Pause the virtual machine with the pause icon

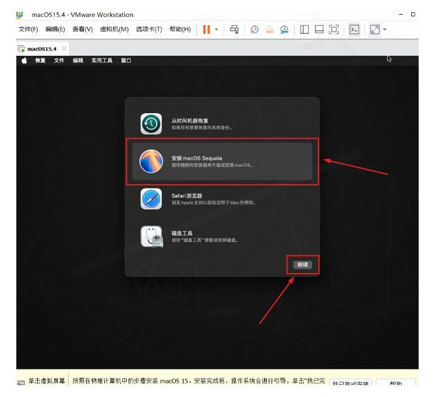tap(206, 29)
